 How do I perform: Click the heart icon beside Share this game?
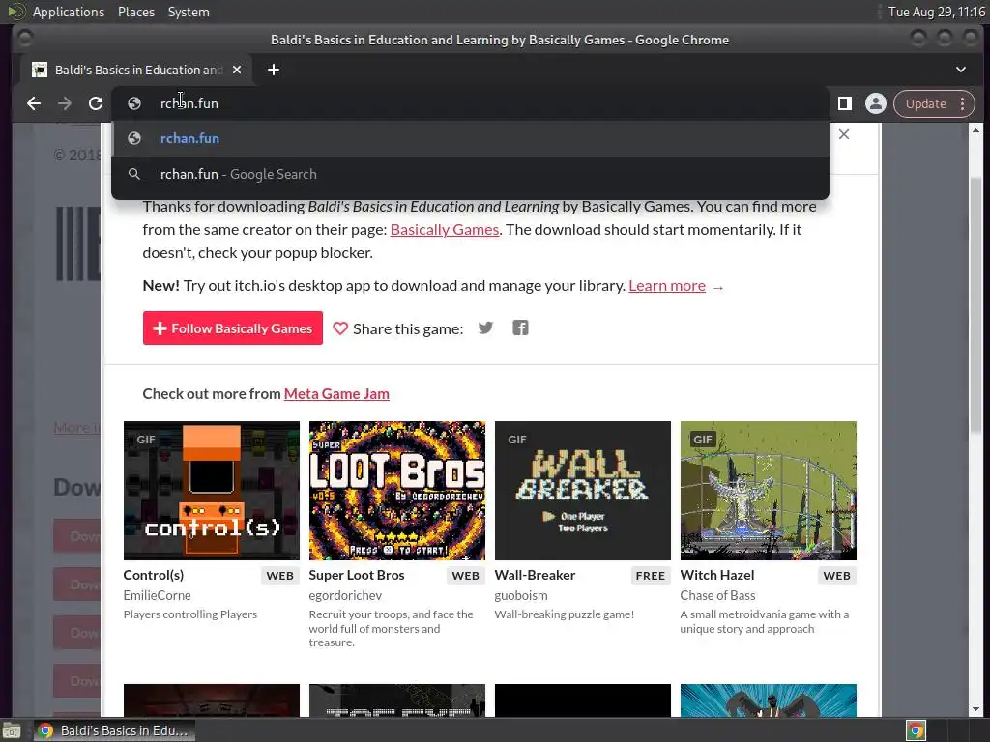[x=340, y=328]
